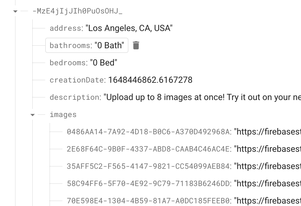Click the firebasestorage URL of image 58C94FF6
Image resolution: width=301 pixels, height=206 pixels.
coord(269,183)
